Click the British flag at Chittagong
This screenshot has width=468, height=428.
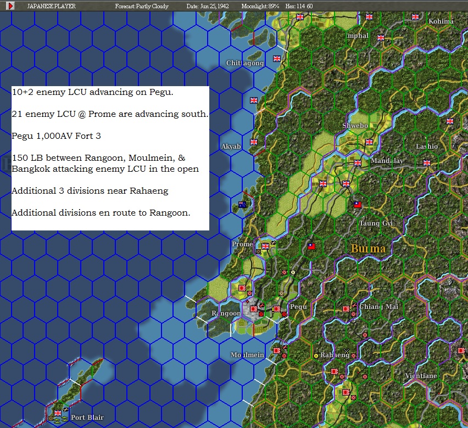277,59
